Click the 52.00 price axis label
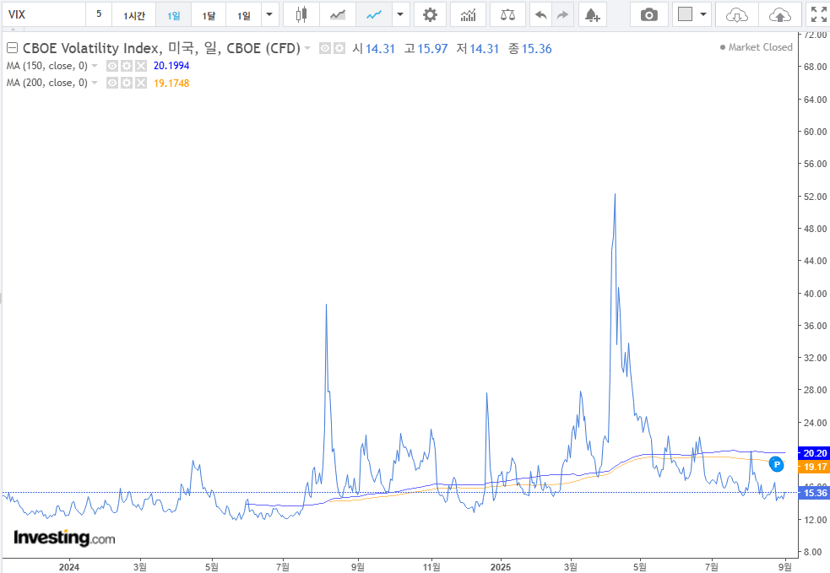 pos(815,197)
